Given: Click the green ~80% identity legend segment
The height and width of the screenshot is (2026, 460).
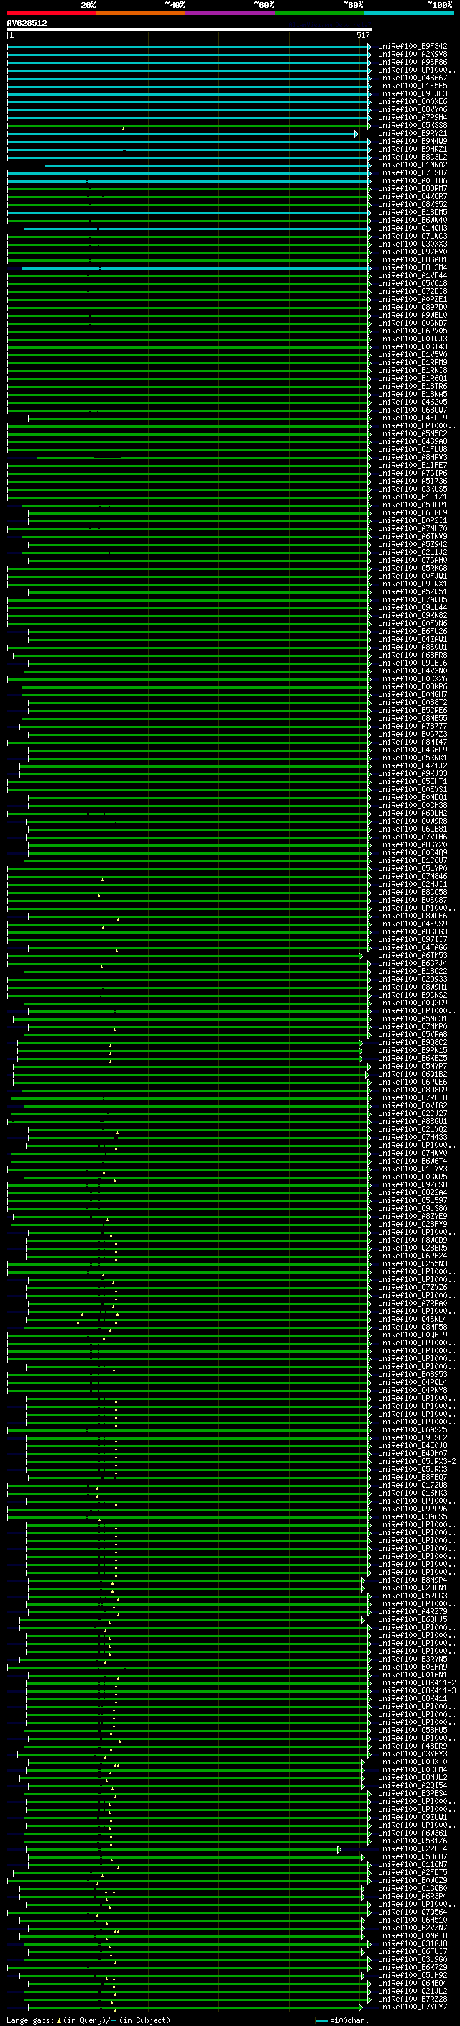Looking at the screenshot, I should (x=319, y=13).
